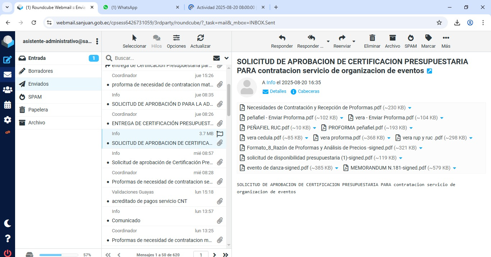Image resolution: width=491 pixels, height=257 pixels.
Task: Click the Eliminar trash icon
Action: (372, 38)
